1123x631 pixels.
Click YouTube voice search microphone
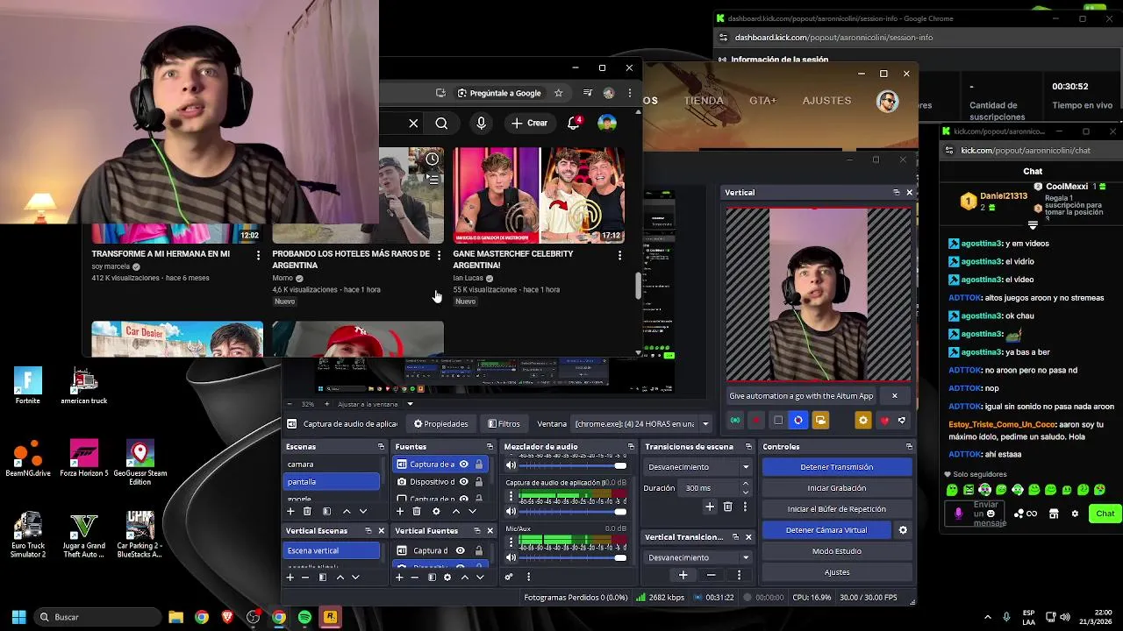(x=481, y=124)
